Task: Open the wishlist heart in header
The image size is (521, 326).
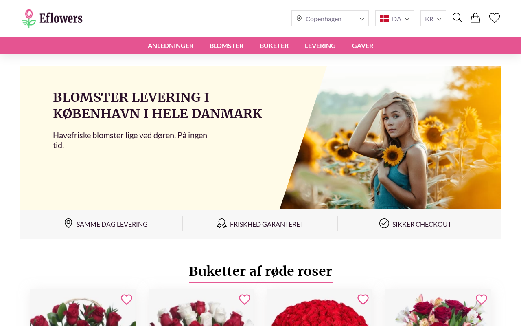Action: coord(495,18)
